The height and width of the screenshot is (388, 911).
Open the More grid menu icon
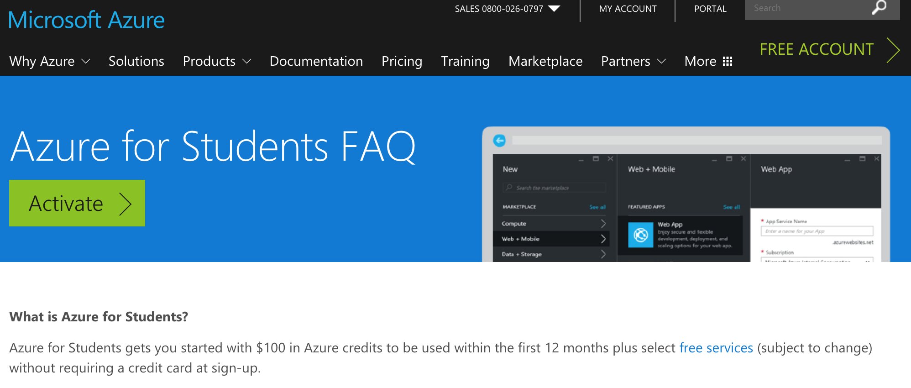(x=728, y=61)
